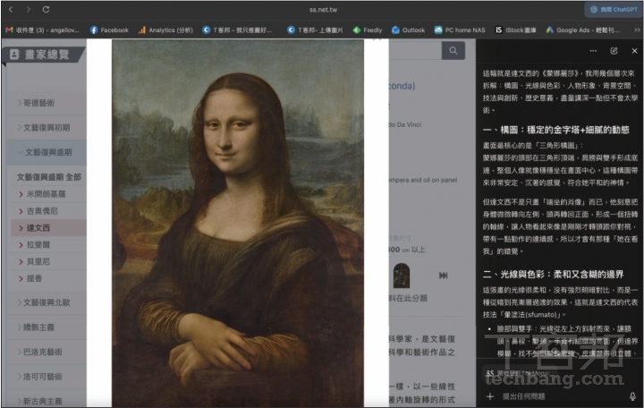Activate the microphone voice input icon
This screenshot has width=644, height=408.
point(632,396)
